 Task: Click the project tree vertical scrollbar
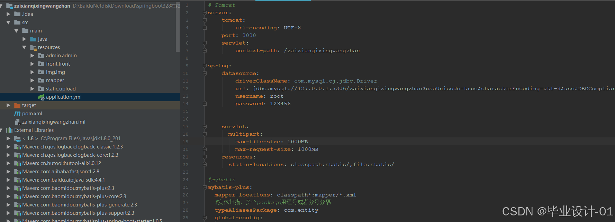[178, 28]
